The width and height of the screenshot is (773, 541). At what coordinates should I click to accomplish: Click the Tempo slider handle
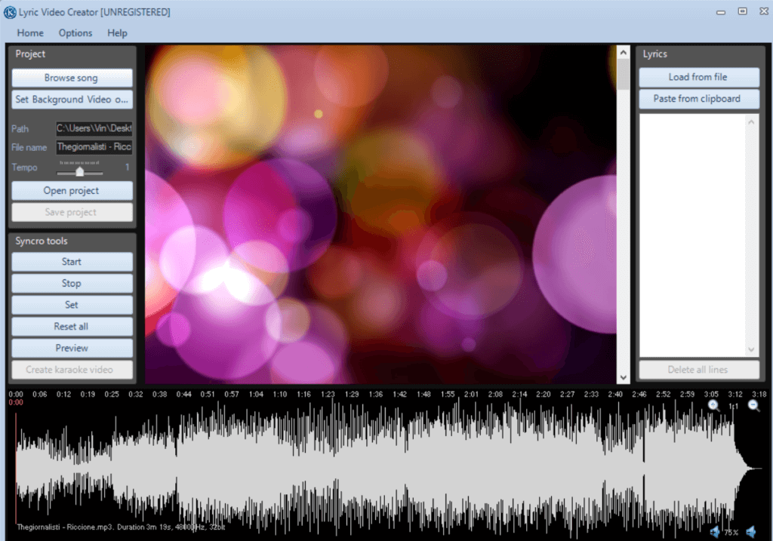pos(79,171)
